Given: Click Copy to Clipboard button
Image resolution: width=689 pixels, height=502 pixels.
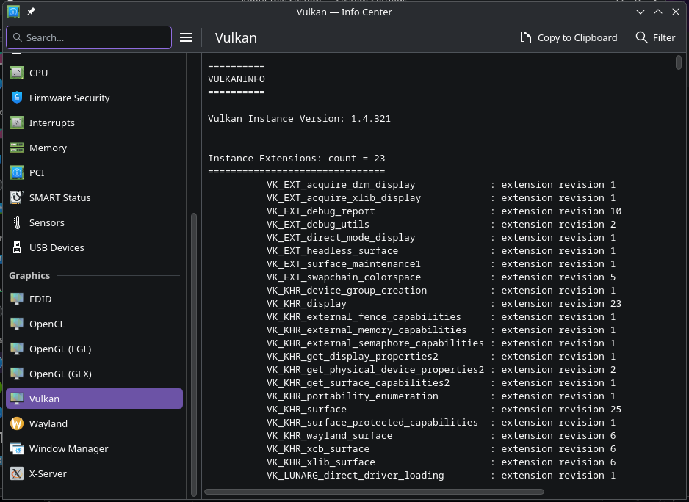Looking at the screenshot, I should coord(569,37).
